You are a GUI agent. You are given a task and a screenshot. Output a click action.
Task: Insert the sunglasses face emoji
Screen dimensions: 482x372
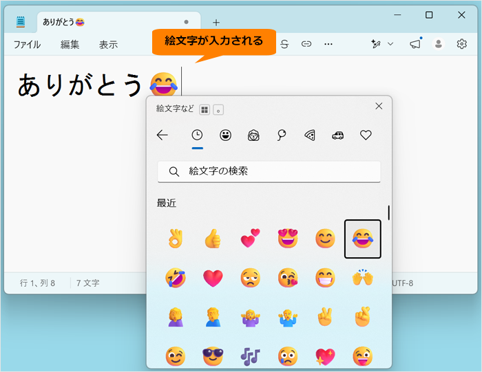213,356
